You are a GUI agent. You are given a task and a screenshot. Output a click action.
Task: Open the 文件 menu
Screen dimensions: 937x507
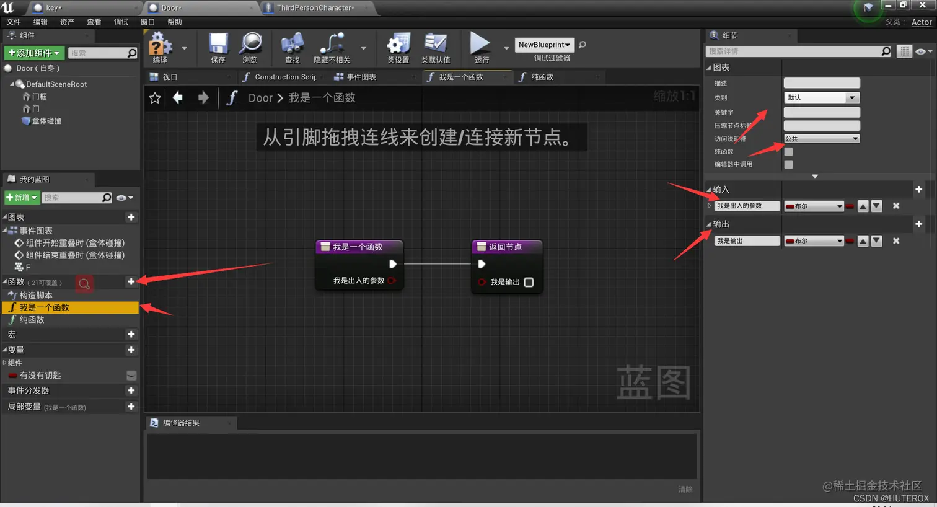pyautogui.click(x=14, y=22)
